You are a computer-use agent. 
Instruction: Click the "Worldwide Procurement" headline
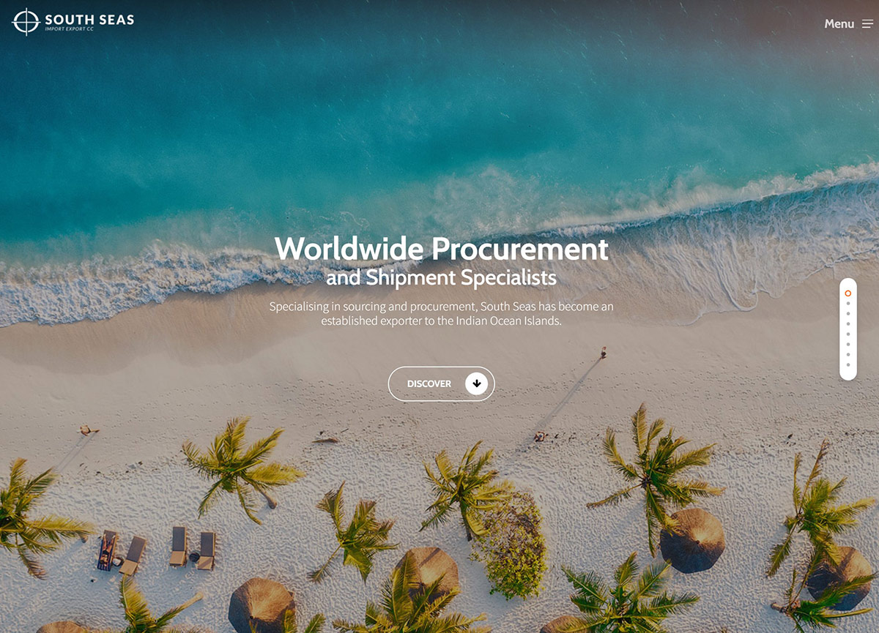tap(441, 249)
